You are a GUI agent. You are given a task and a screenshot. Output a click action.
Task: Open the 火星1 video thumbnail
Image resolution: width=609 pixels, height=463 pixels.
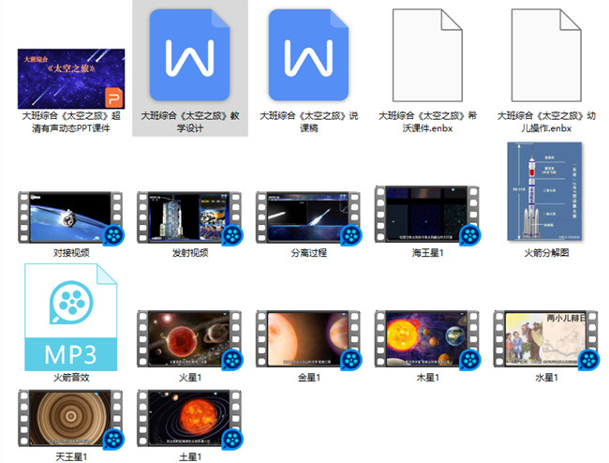coord(190,339)
